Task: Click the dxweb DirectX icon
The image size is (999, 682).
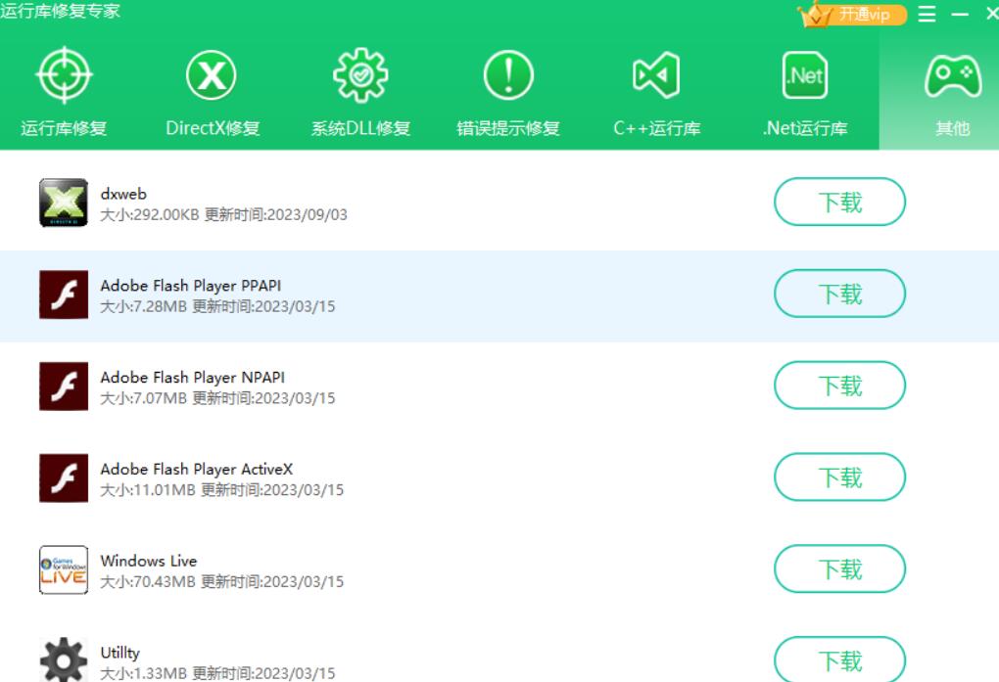Action: pos(64,204)
